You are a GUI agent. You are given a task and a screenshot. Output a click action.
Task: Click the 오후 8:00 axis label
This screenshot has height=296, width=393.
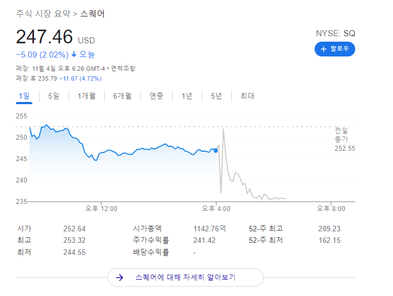(x=331, y=208)
